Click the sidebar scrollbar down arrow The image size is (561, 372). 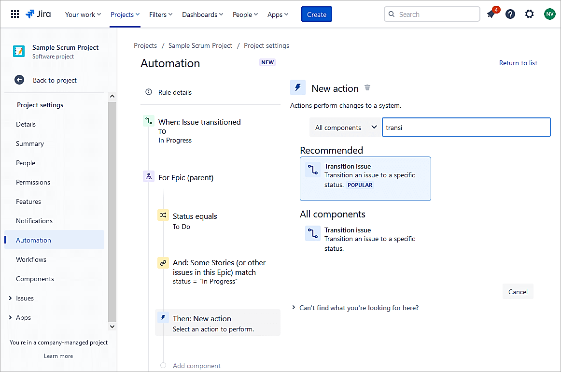click(x=112, y=327)
